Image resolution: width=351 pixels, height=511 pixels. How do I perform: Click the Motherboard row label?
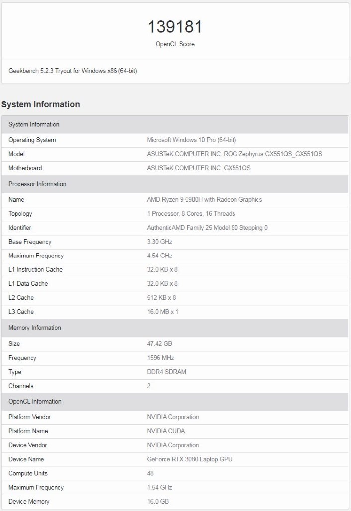[25, 168]
